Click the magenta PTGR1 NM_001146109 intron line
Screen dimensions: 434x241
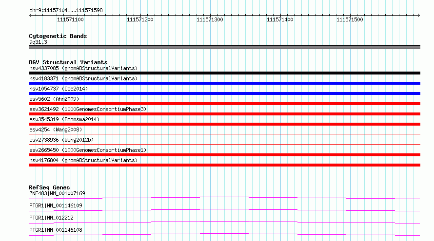pos(224,209)
